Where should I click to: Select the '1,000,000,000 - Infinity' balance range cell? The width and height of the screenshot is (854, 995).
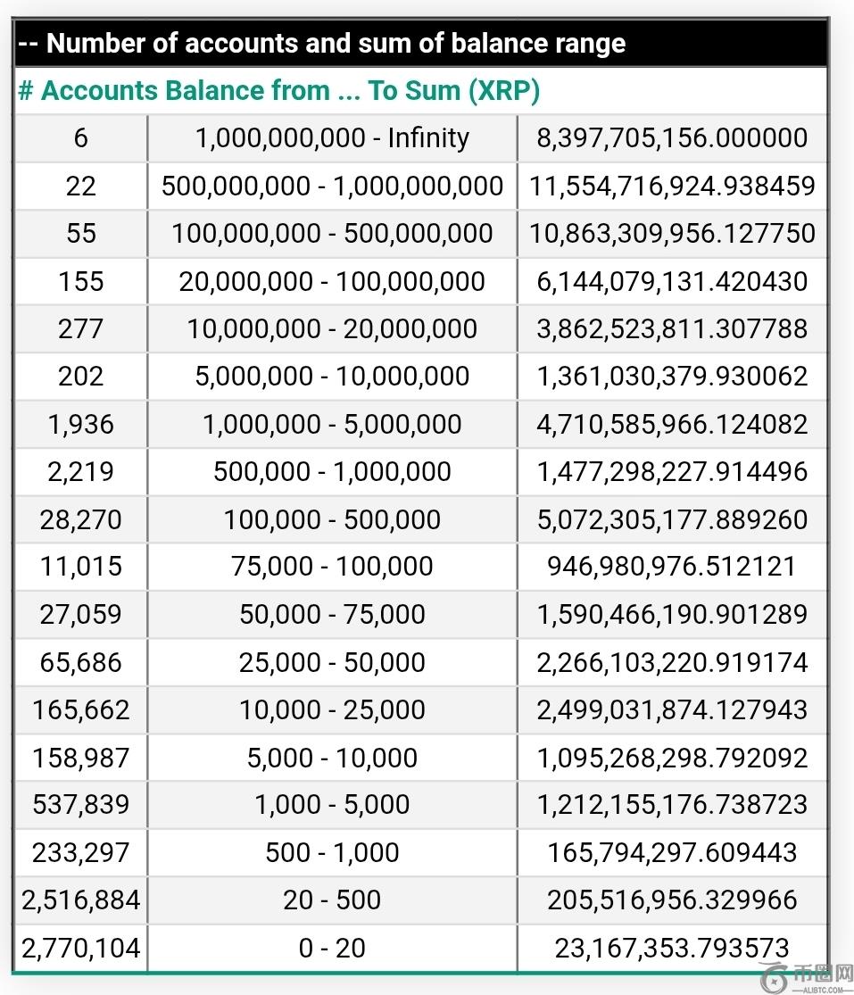332,138
